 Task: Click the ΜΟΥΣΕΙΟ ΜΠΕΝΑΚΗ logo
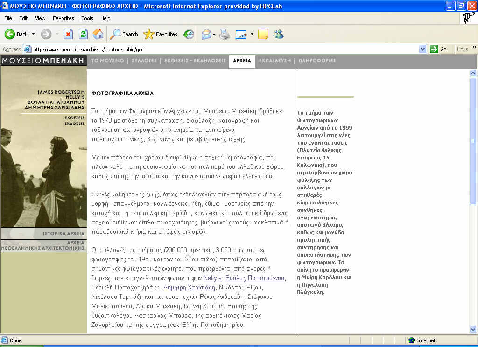[43, 61]
